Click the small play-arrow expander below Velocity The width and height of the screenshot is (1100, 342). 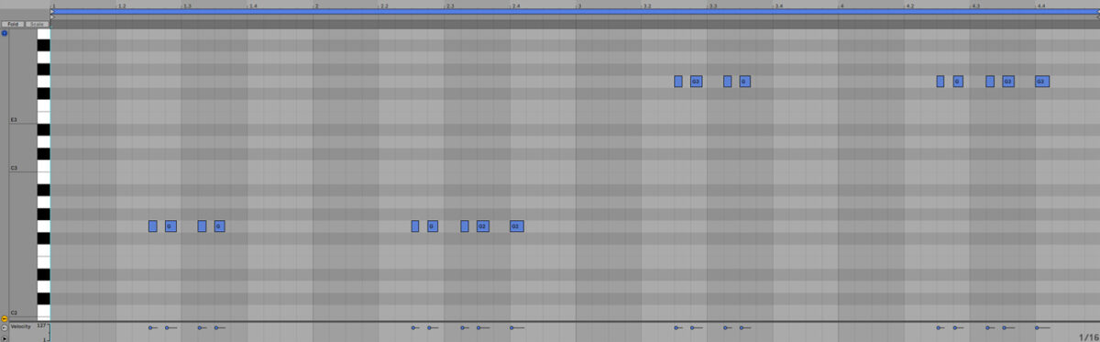click(x=5, y=337)
